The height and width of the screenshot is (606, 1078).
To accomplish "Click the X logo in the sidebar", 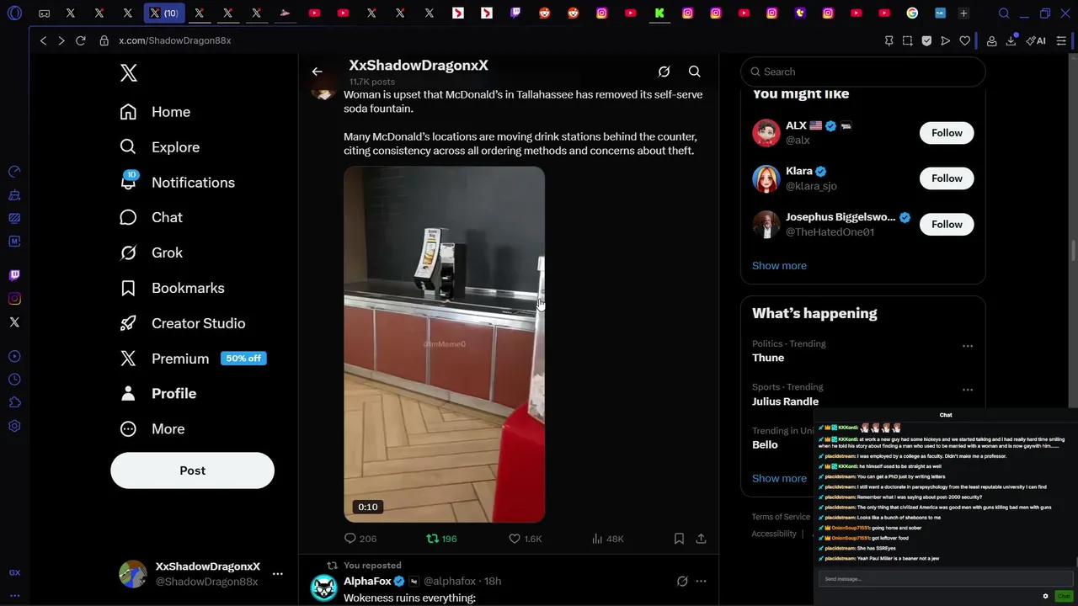I will (128, 73).
